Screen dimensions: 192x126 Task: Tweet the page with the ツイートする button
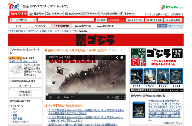pos(175,26)
